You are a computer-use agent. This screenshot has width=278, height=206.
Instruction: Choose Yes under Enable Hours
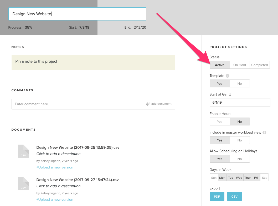pyautogui.click(x=220, y=122)
